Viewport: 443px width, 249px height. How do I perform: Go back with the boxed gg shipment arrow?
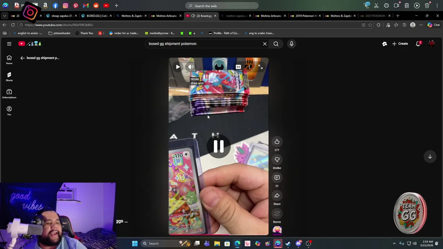click(x=22, y=58)
